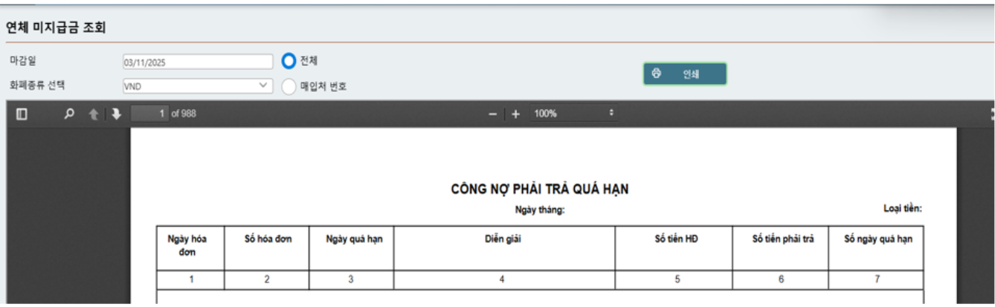
Task: Open more tools at the toolbar's right edge
Action: point(991,114)
